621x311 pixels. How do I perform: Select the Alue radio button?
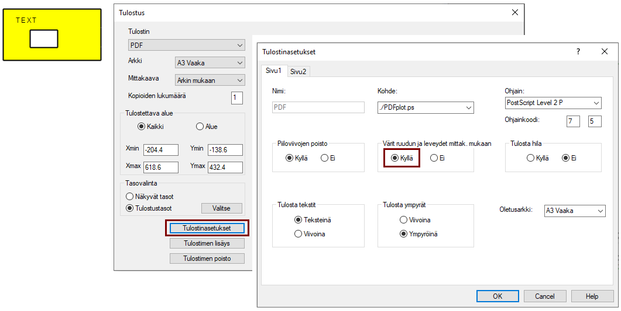point(200,127)
